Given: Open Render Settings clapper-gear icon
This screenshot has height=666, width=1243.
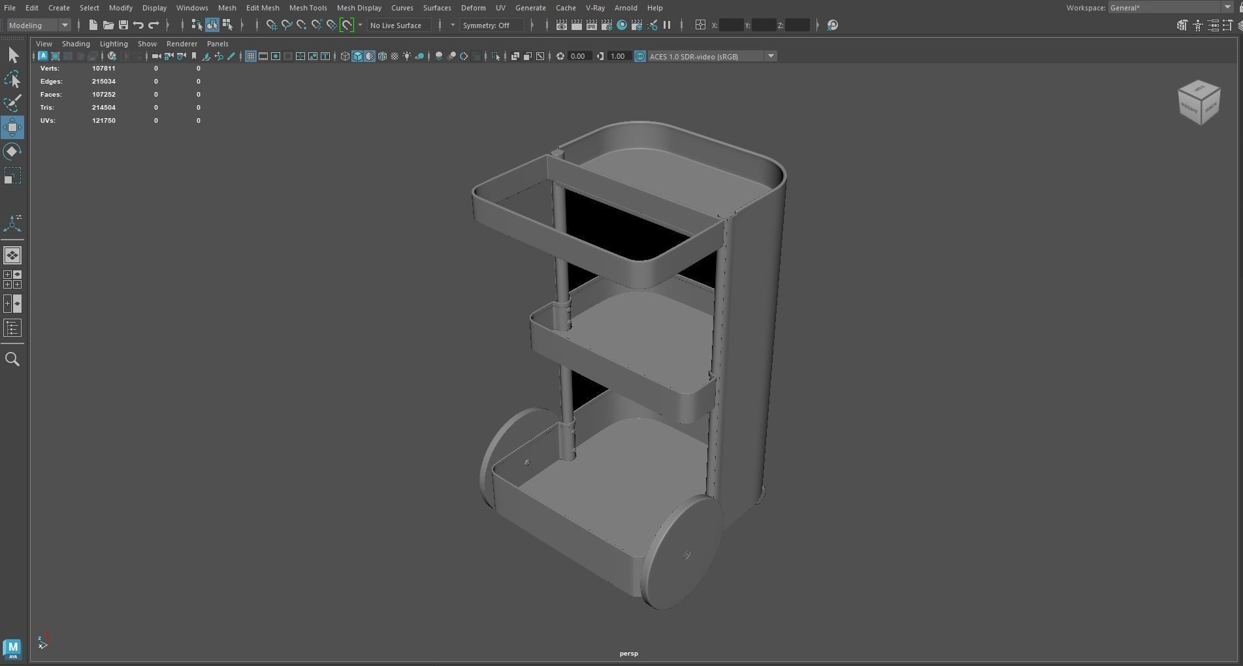Looking at the screenshot, I should (x=606, y=25).
